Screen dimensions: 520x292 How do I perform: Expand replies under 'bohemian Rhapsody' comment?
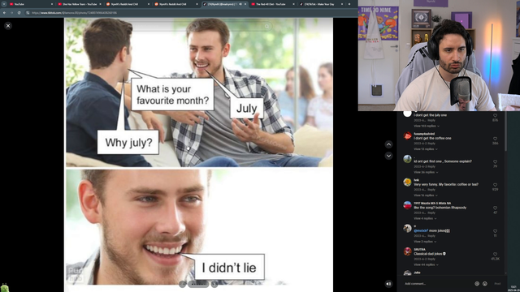(425, 218)
